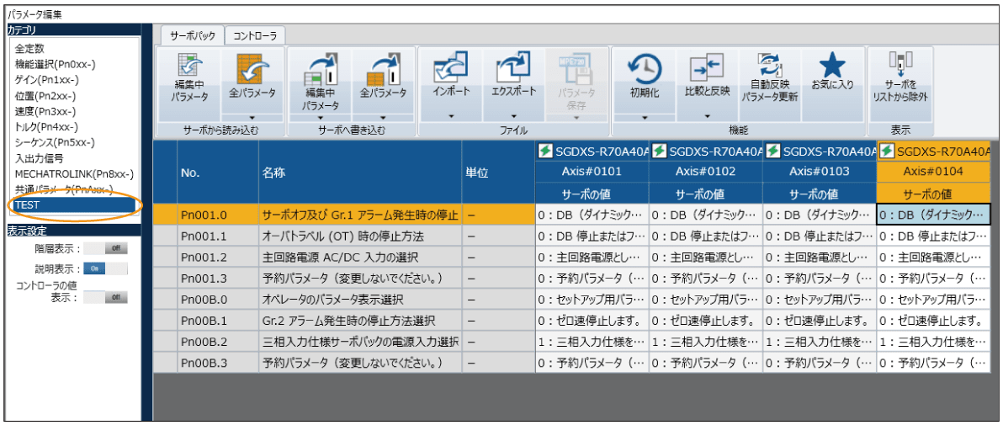Click Pn001.0 value cell for Axis#0104
Viewport: 1003px width, 425px height.
tap(932, 215)
